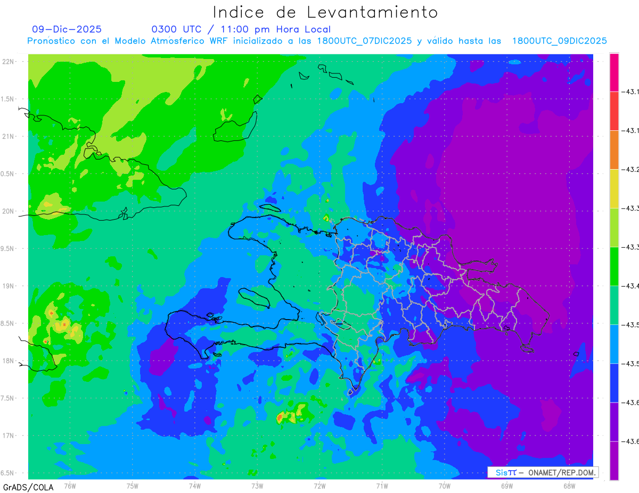Click the orange swatch in the color legend
Viewport: 639px width, 493px height.
point(614,150)
